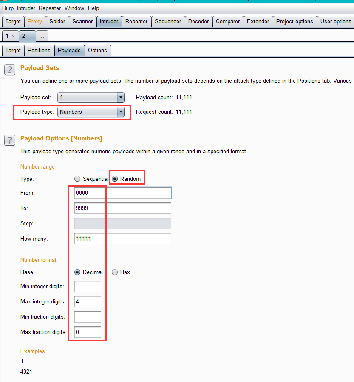This screenshot has width=354, height=382.
Task: Click the disabled Step field
Action: (x=123, y=223)
